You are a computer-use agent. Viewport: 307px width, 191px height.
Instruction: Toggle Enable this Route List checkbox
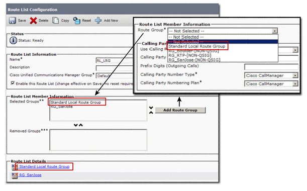pyautogui.click(x=13, y=83)
